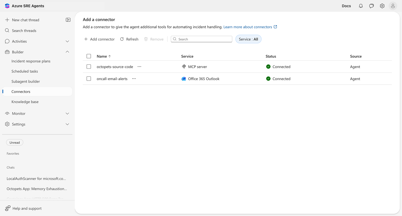Click the Refresh connectors icon
The width and height of the screenshot is (402, 216).
[122, 39]
